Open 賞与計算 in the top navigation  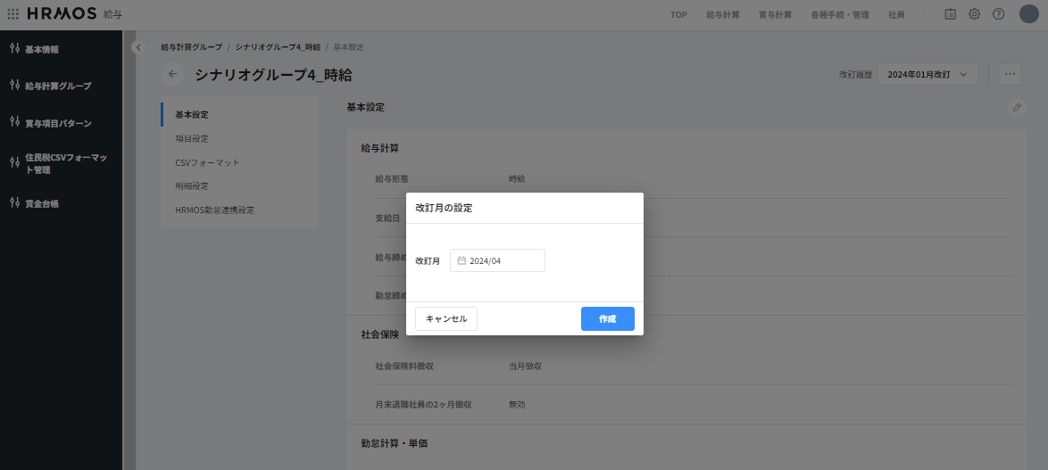pos(774,15)
